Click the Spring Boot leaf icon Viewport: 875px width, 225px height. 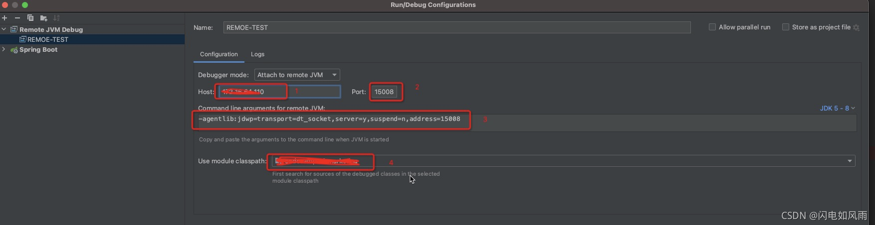pos(14,50)
